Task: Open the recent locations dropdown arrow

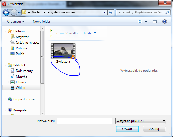Action: pos(19,13)
